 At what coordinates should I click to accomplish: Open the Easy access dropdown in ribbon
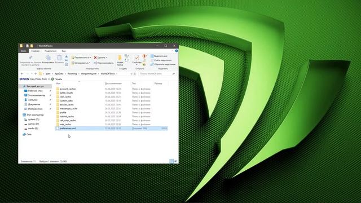tap(126, 60)
